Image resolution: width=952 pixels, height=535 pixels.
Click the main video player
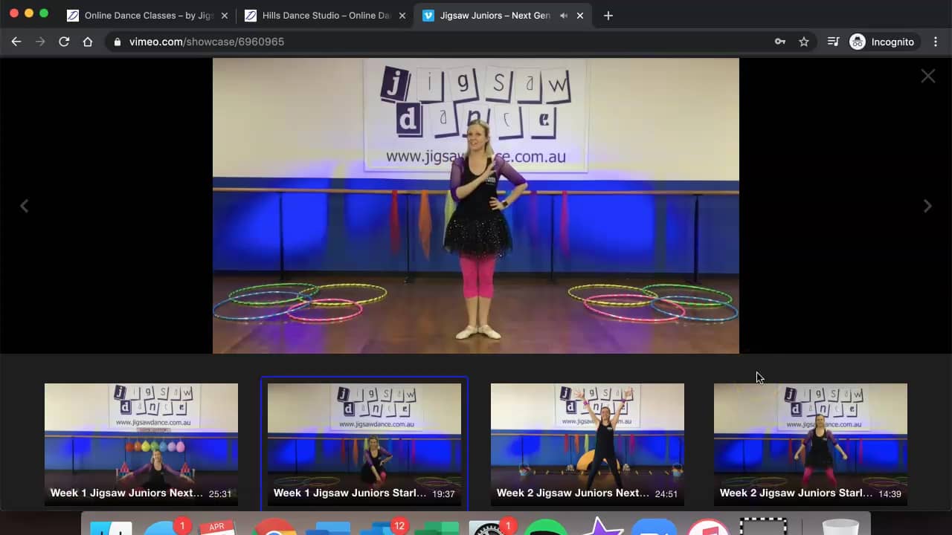[476, 206]
